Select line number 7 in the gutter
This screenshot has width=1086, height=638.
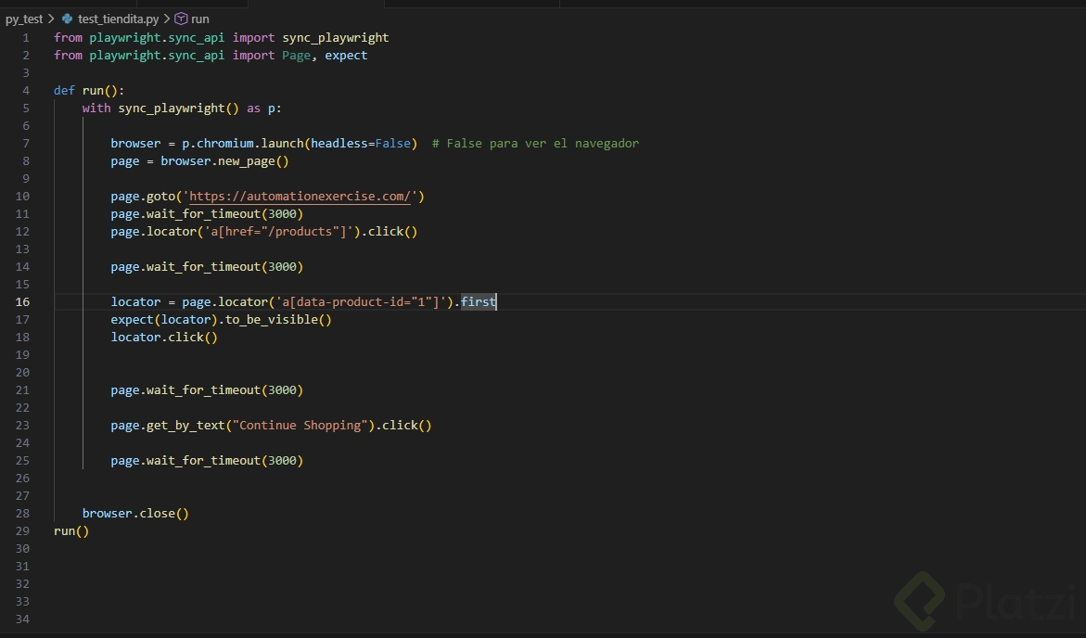click(26, 144)
